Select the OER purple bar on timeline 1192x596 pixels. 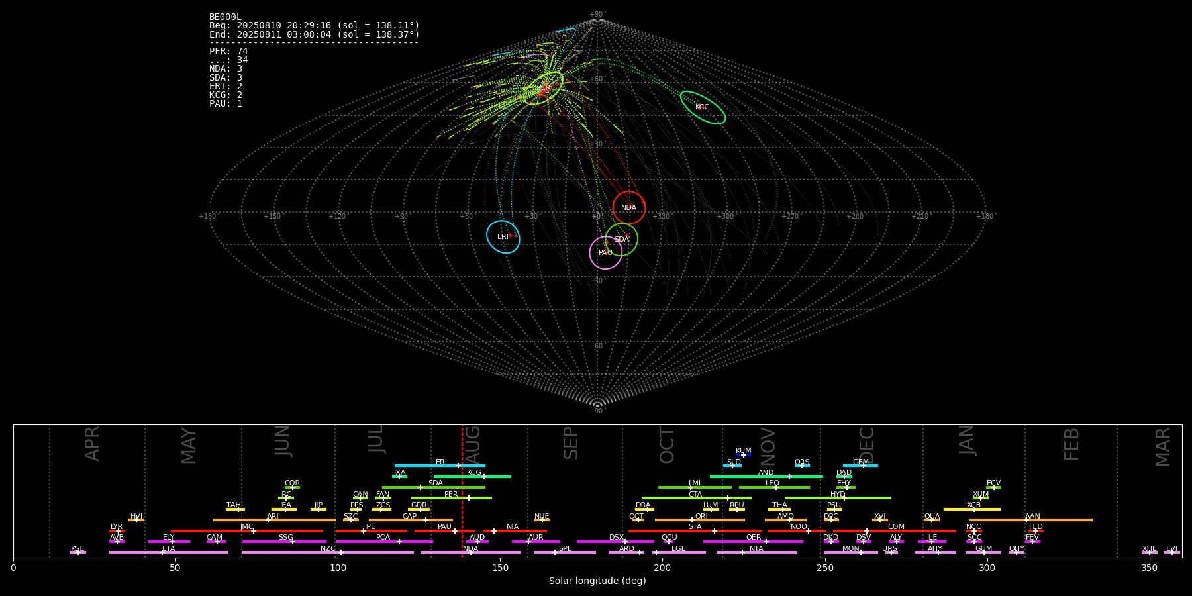753,542
